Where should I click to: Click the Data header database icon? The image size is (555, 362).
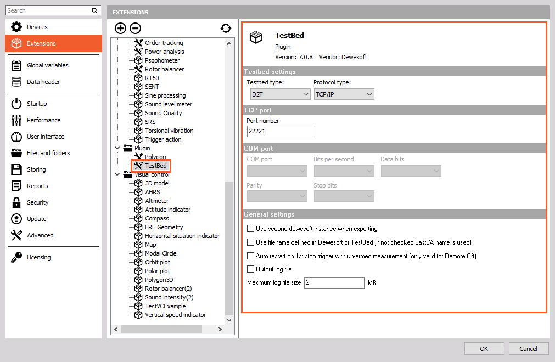16,82
